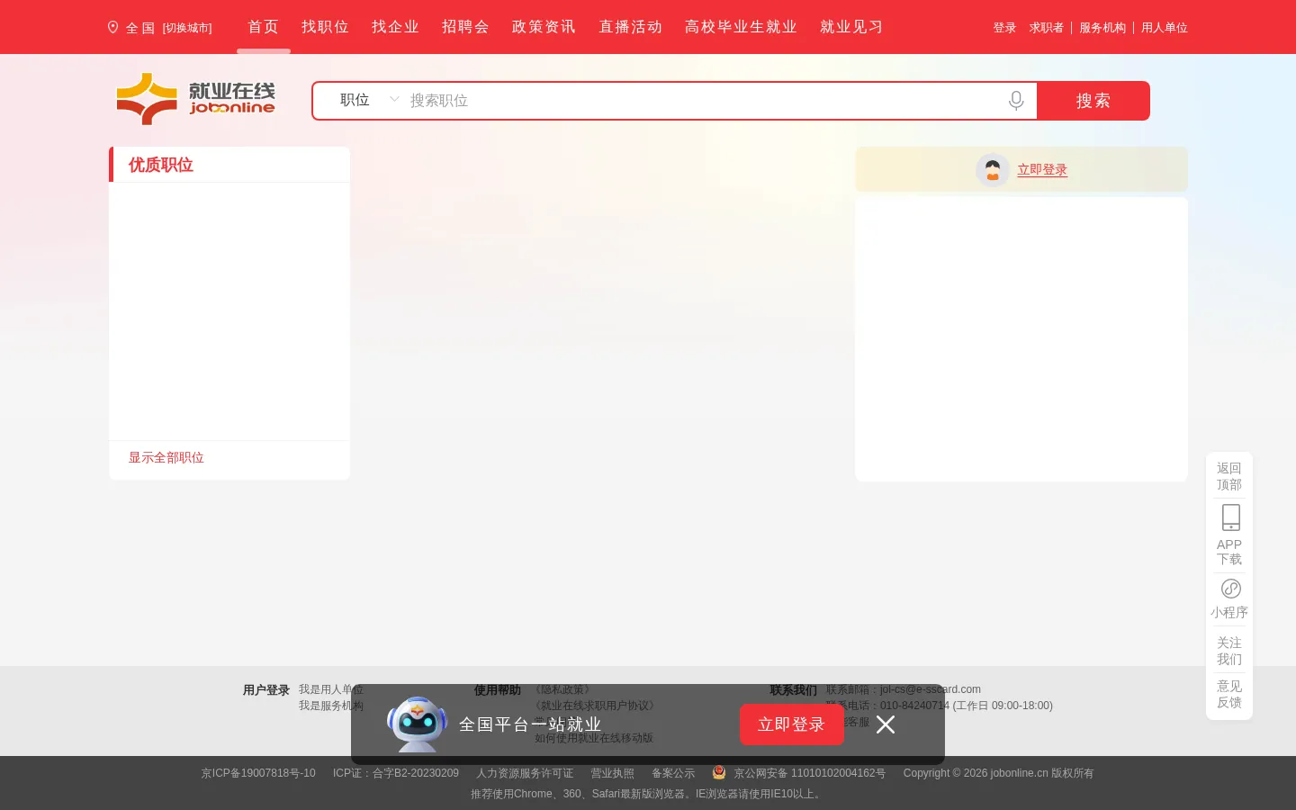Click the red 搜索 button
This screenshot has width=1296, height=810.
coord(1093,101)
